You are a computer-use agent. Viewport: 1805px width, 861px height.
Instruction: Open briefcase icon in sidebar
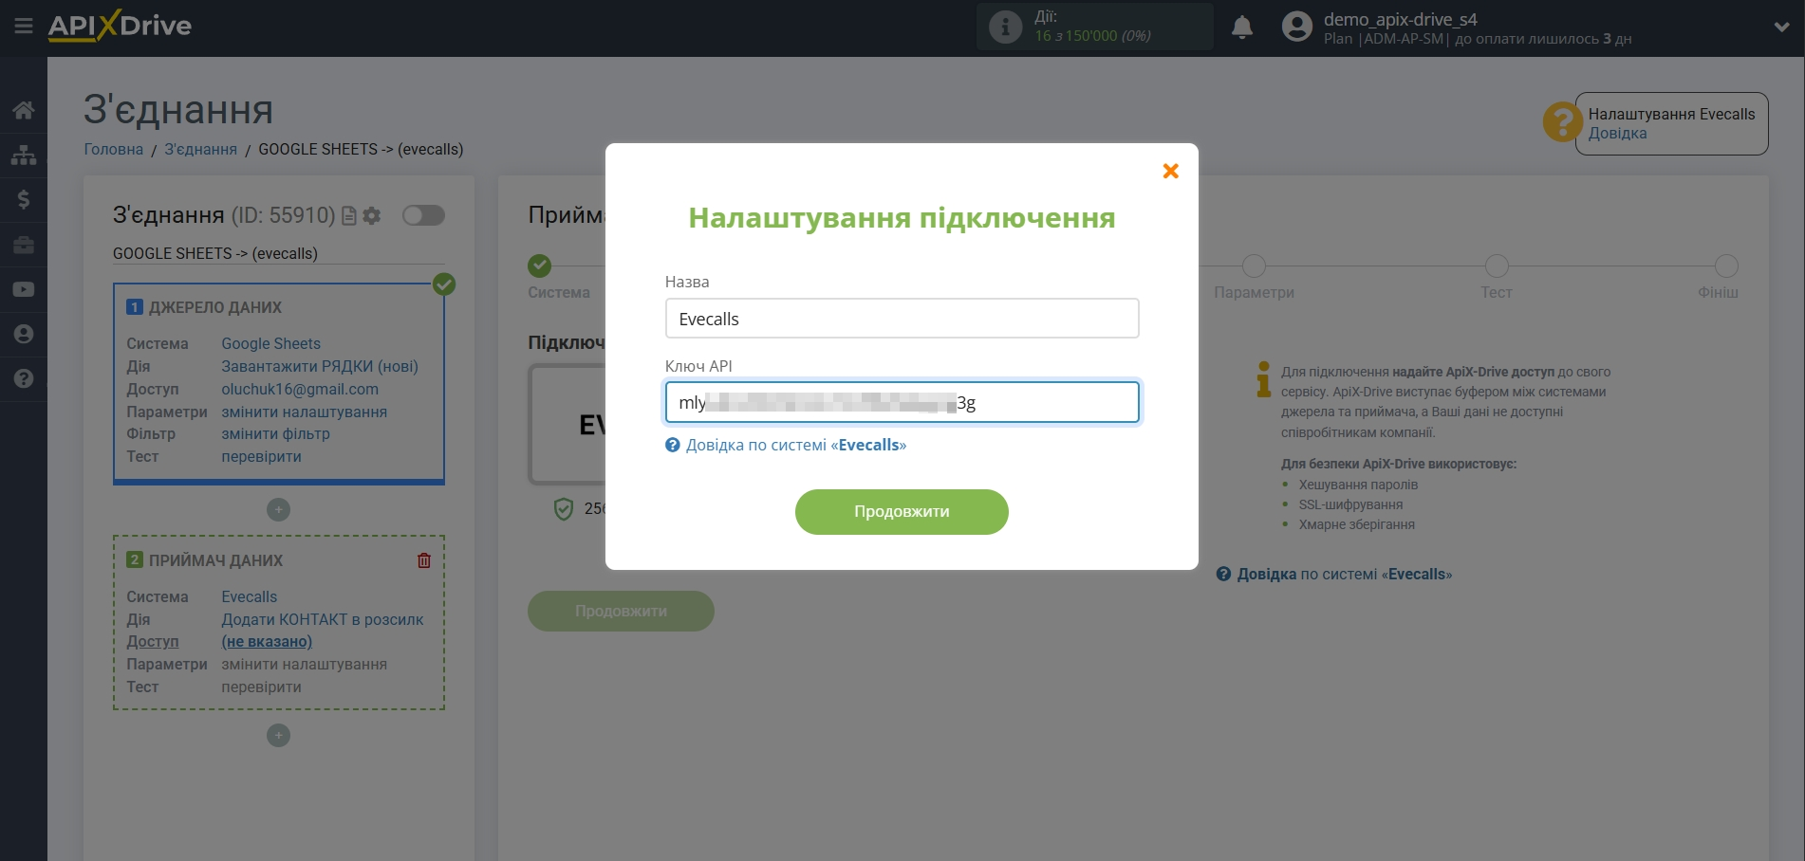point(24,245)
